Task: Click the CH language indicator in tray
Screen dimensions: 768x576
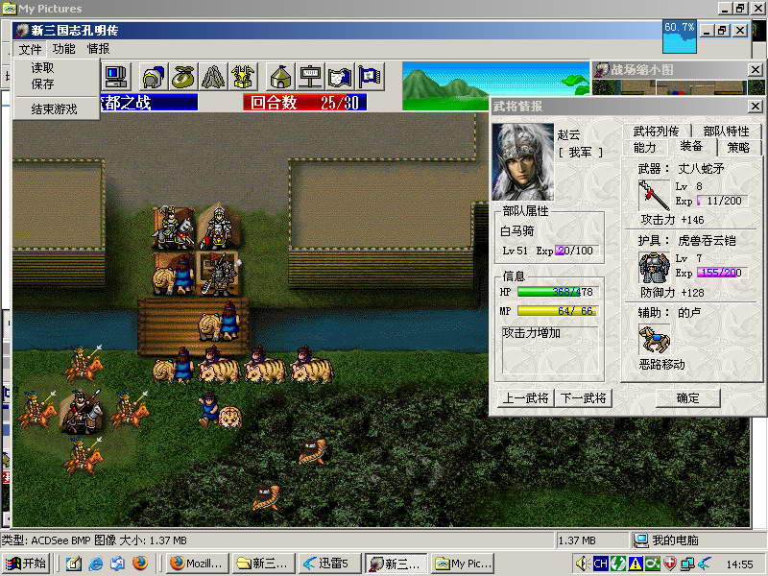Action: [x=601, y=564]
